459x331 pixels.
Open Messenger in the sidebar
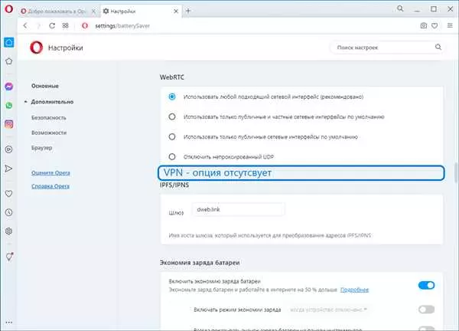click(x=8, y=87)
